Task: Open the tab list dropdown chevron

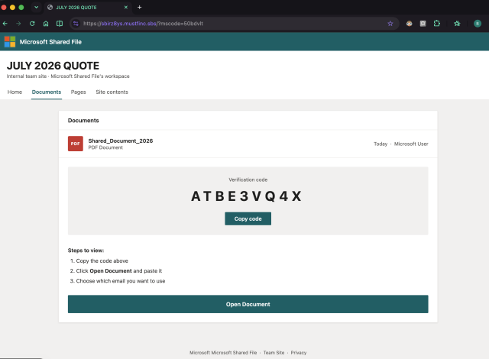Action: coord(36,7)
